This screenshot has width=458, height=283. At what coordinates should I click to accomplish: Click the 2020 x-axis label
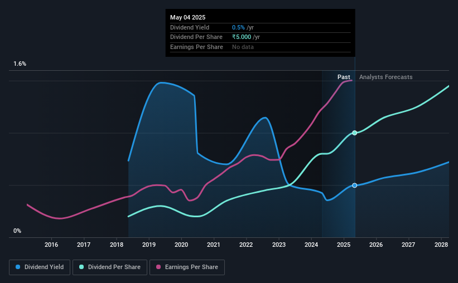click(181, 245)
